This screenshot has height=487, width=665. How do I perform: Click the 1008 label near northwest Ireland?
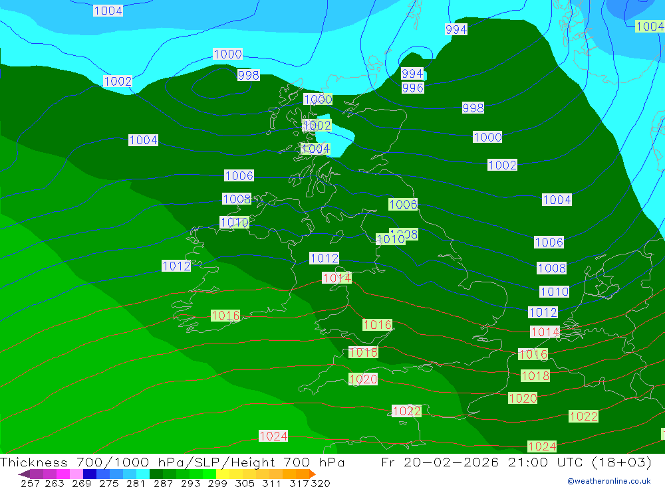point(237,199)
